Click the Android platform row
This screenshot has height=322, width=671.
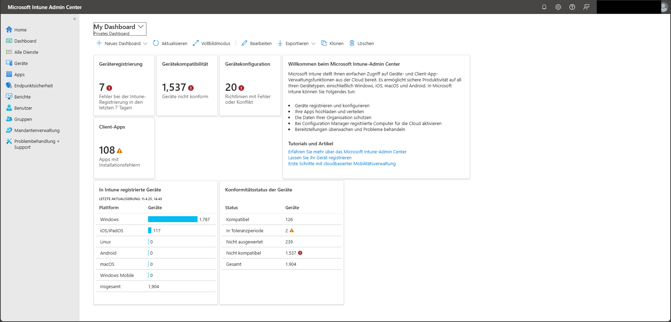click(x=155, y=253)
